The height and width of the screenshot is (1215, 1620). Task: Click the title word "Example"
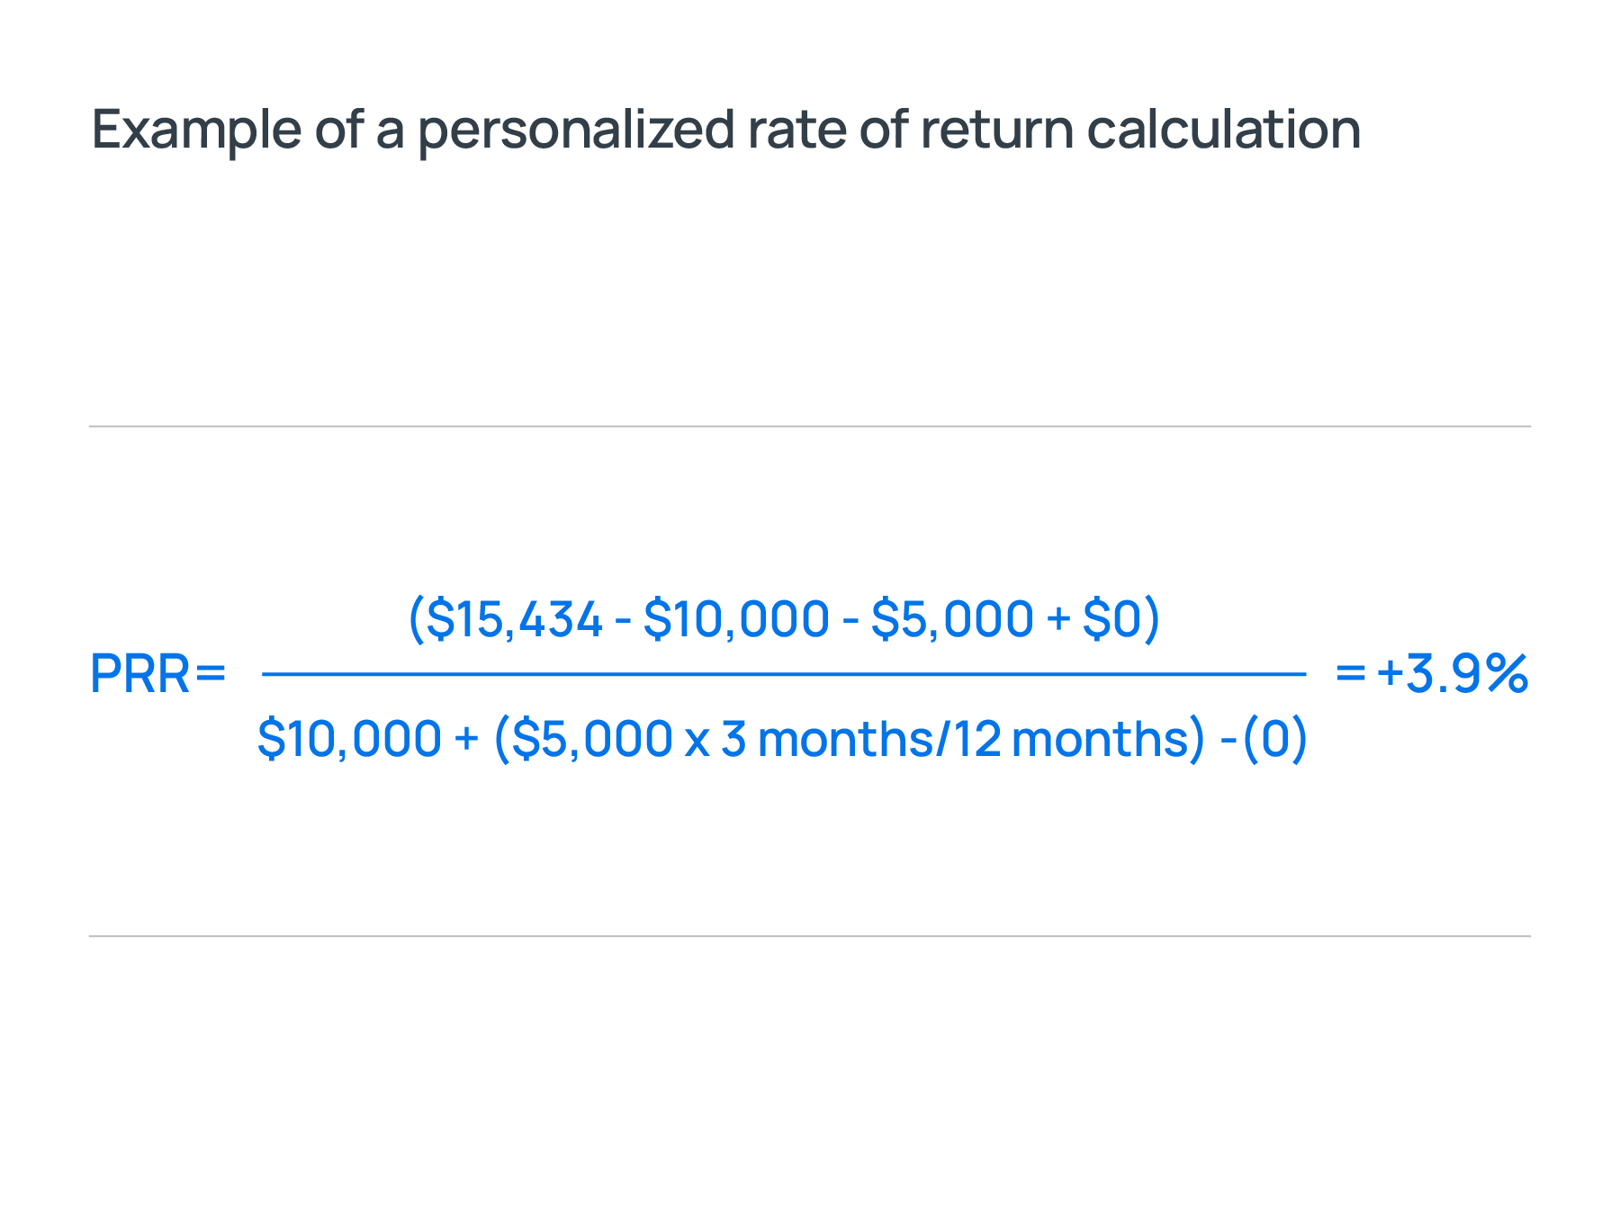point(196,130)
